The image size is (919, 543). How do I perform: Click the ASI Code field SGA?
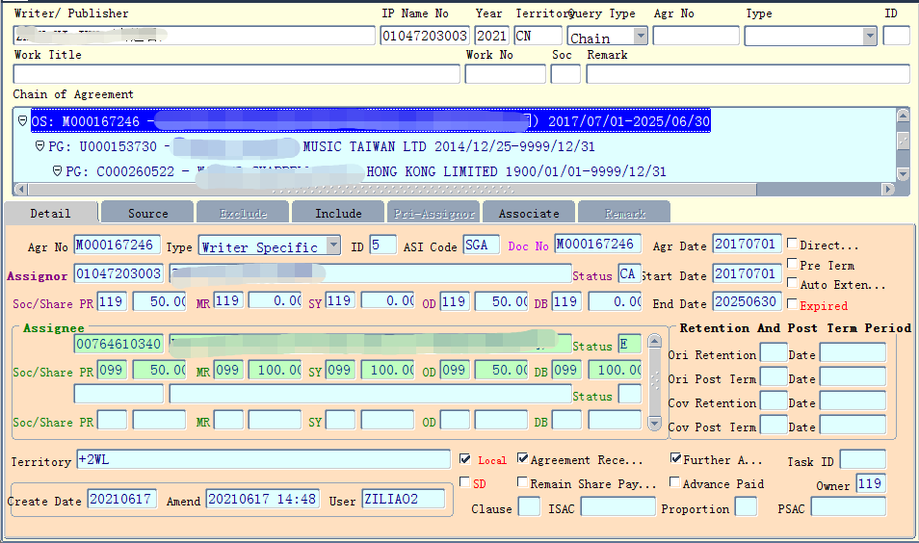tap(482, 245)
